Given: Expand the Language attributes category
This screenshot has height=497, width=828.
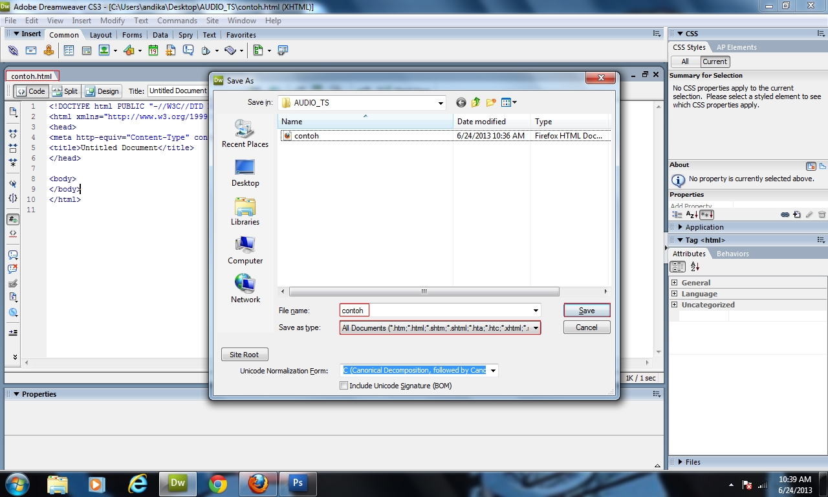Looking at the screenshot, I should 675,294.
